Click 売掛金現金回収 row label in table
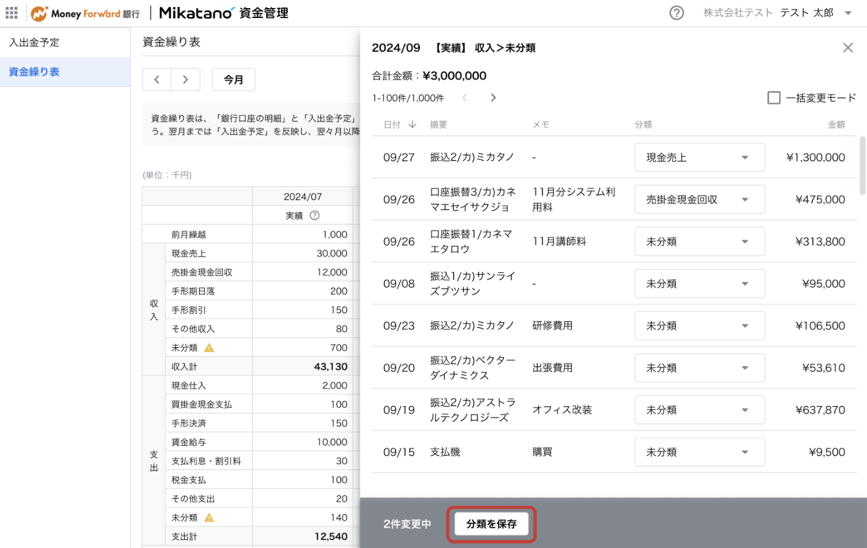 point(202,272)
